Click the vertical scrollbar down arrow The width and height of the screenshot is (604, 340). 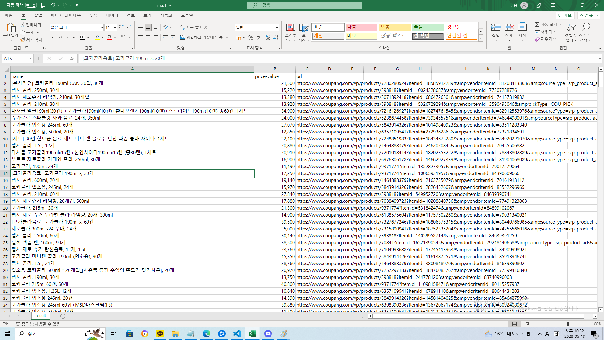click(x=601, y=309)
